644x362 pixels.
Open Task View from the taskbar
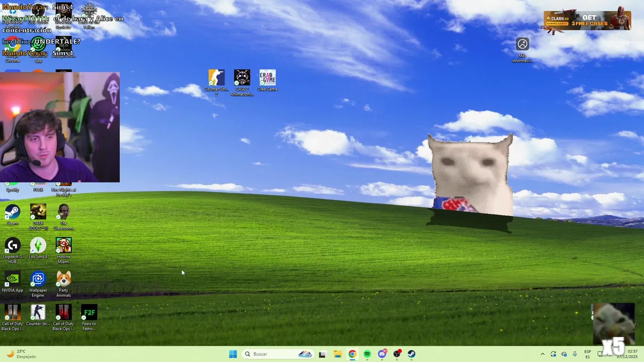point(322,354)
